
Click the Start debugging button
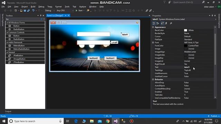click(x=80, y=11)
